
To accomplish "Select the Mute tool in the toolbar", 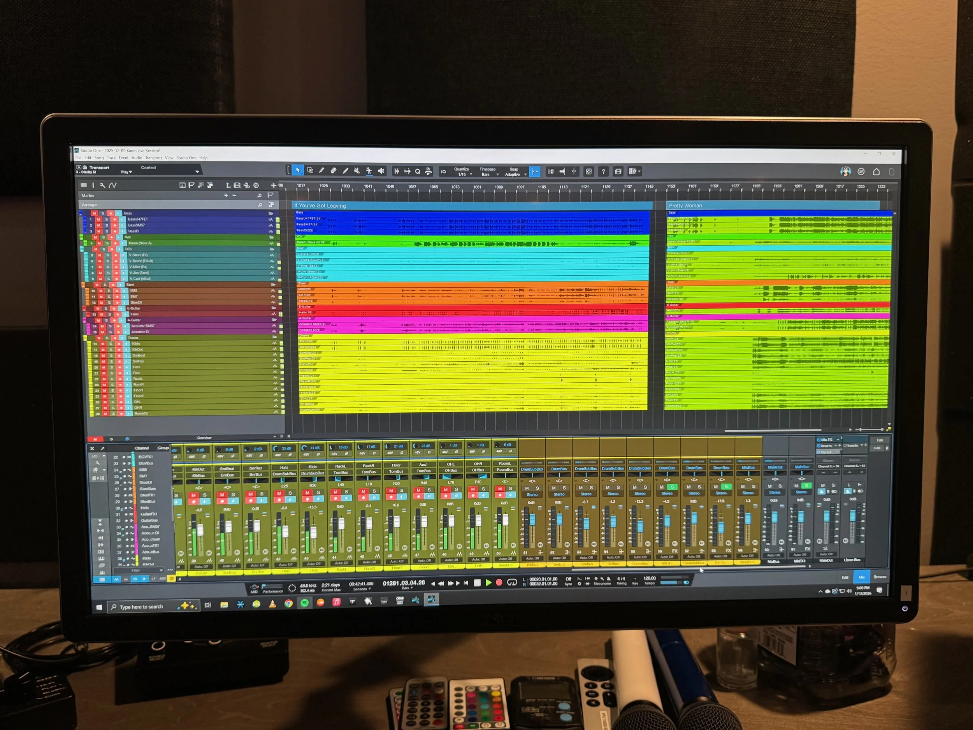I will click(357, 171).
